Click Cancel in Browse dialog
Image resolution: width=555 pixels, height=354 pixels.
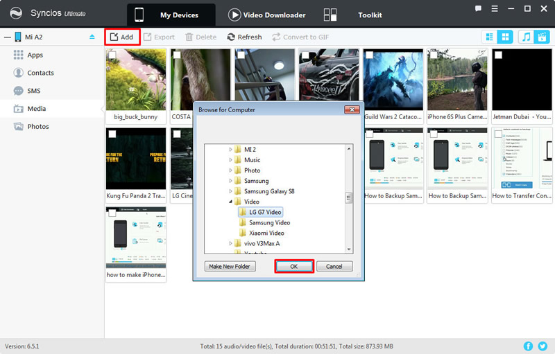(x=334, y=267)
